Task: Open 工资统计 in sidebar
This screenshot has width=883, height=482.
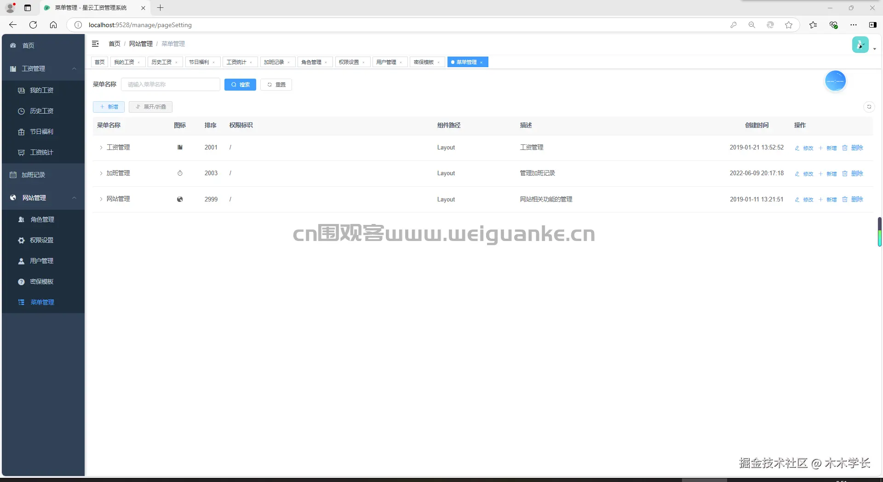Action: click(x=43, y=152)
